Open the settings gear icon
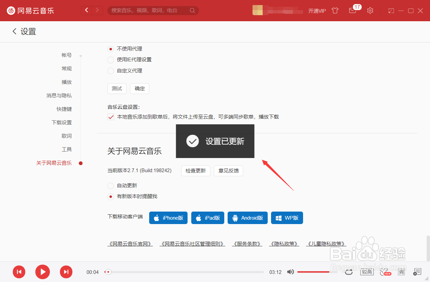This screenshot has width=430, height=282. coord(370,10)
